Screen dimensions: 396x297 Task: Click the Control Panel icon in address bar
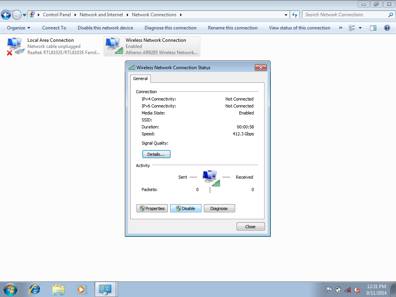click(x=32, y=14)
